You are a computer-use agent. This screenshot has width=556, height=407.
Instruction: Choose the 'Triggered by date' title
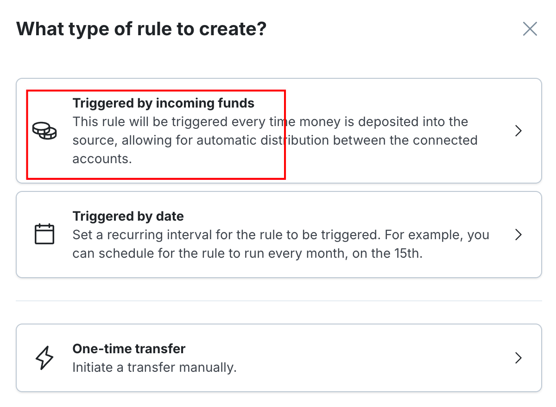point(128,216)
